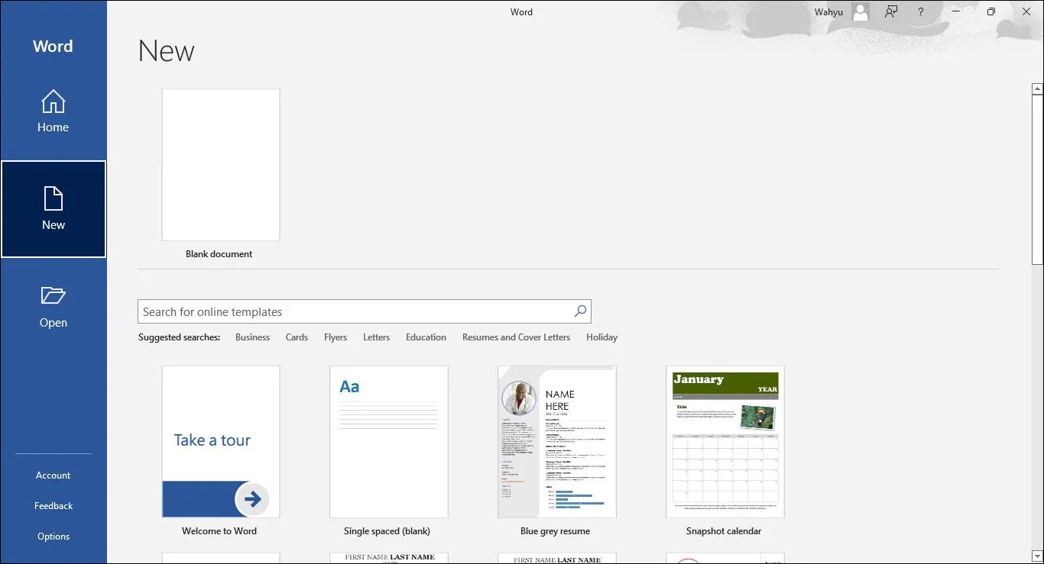Open the Single spaced (blank) template
The image size is (1044, 564).
(x=388, y=442)
